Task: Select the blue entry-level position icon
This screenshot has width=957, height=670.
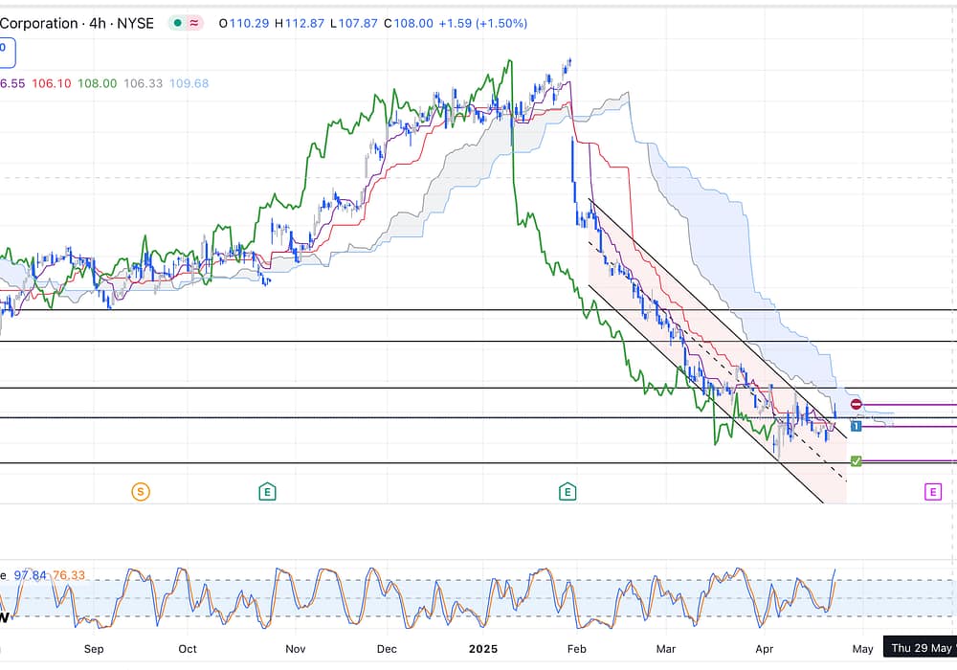Action: tap(856, 426)
